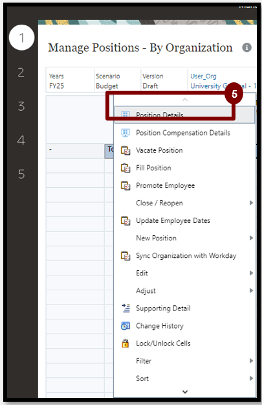Show more menu items with down chevron
This screenshot has width=262, height=405.
point(185,391)
